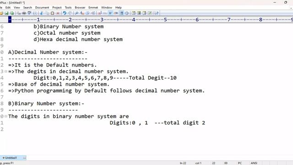The width and height of the screenshot is (293, 165).
Task: Open the Search menu
Action: [27, 7]
